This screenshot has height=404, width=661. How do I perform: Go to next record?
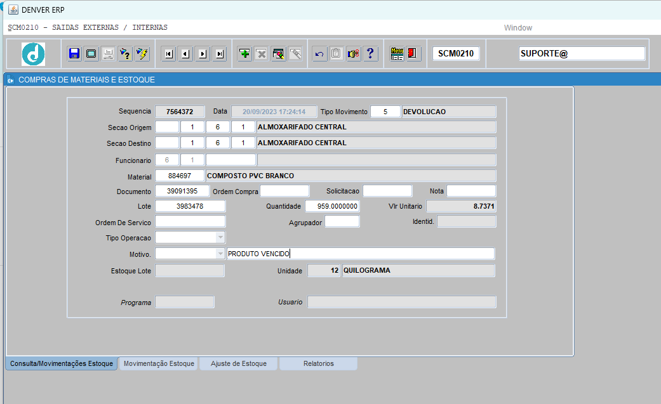click(x=203, y=53)
